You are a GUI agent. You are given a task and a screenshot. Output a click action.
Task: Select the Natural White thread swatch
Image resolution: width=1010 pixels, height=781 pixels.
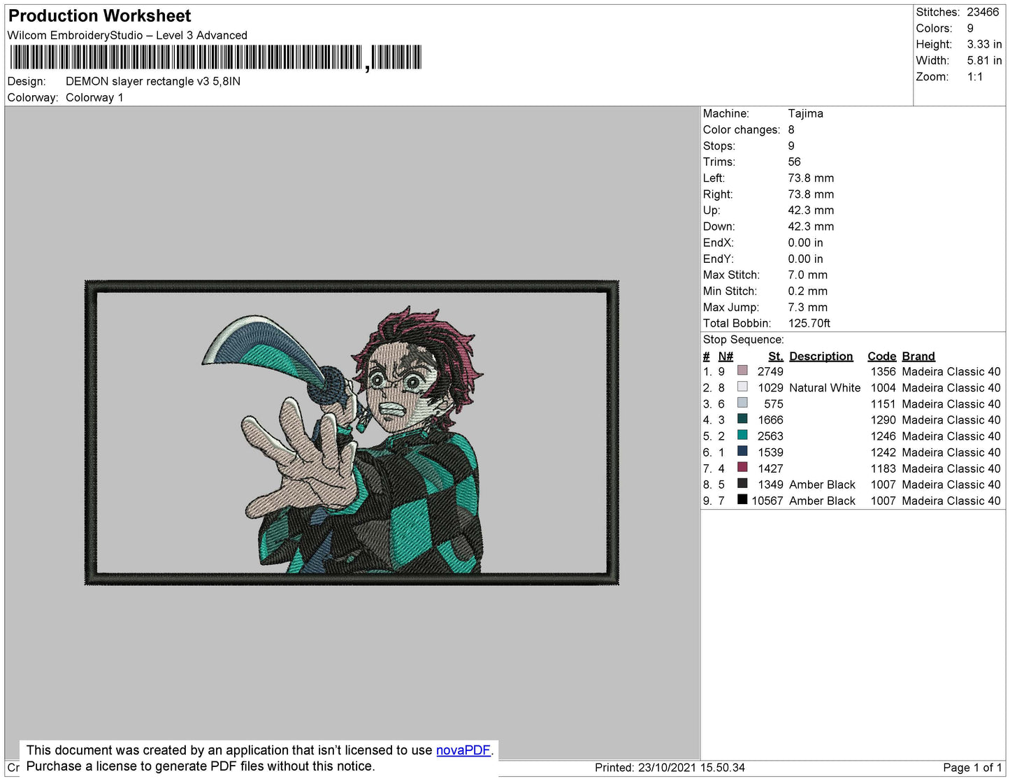(743, 387)
